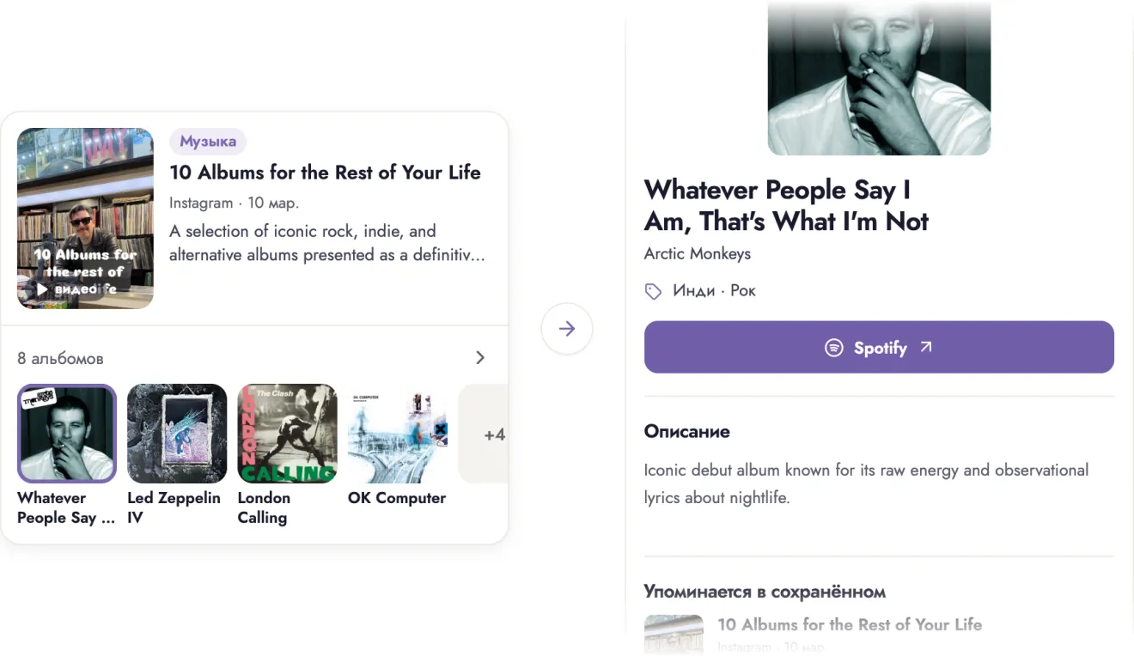Screen dimensions: 1134x656
Task: Show the +4 more albums tile
Action: [x=484, y=434]
